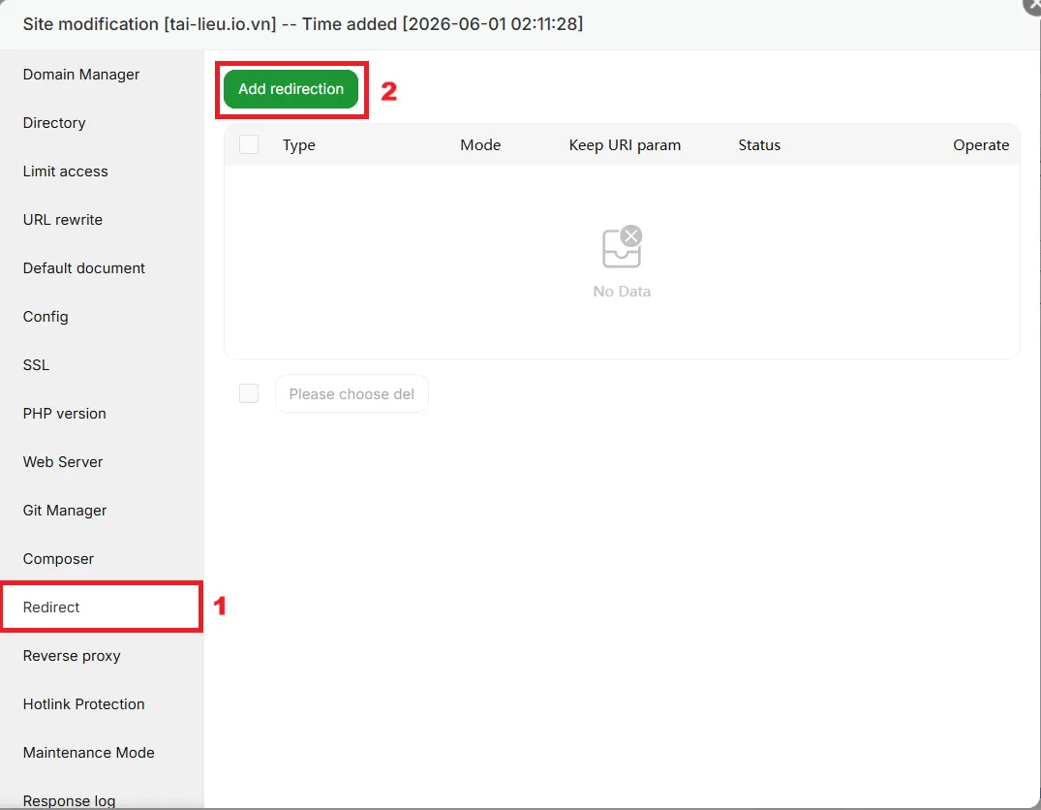
Task: Open Hotlink Protection settings
Action: (83, 704)
